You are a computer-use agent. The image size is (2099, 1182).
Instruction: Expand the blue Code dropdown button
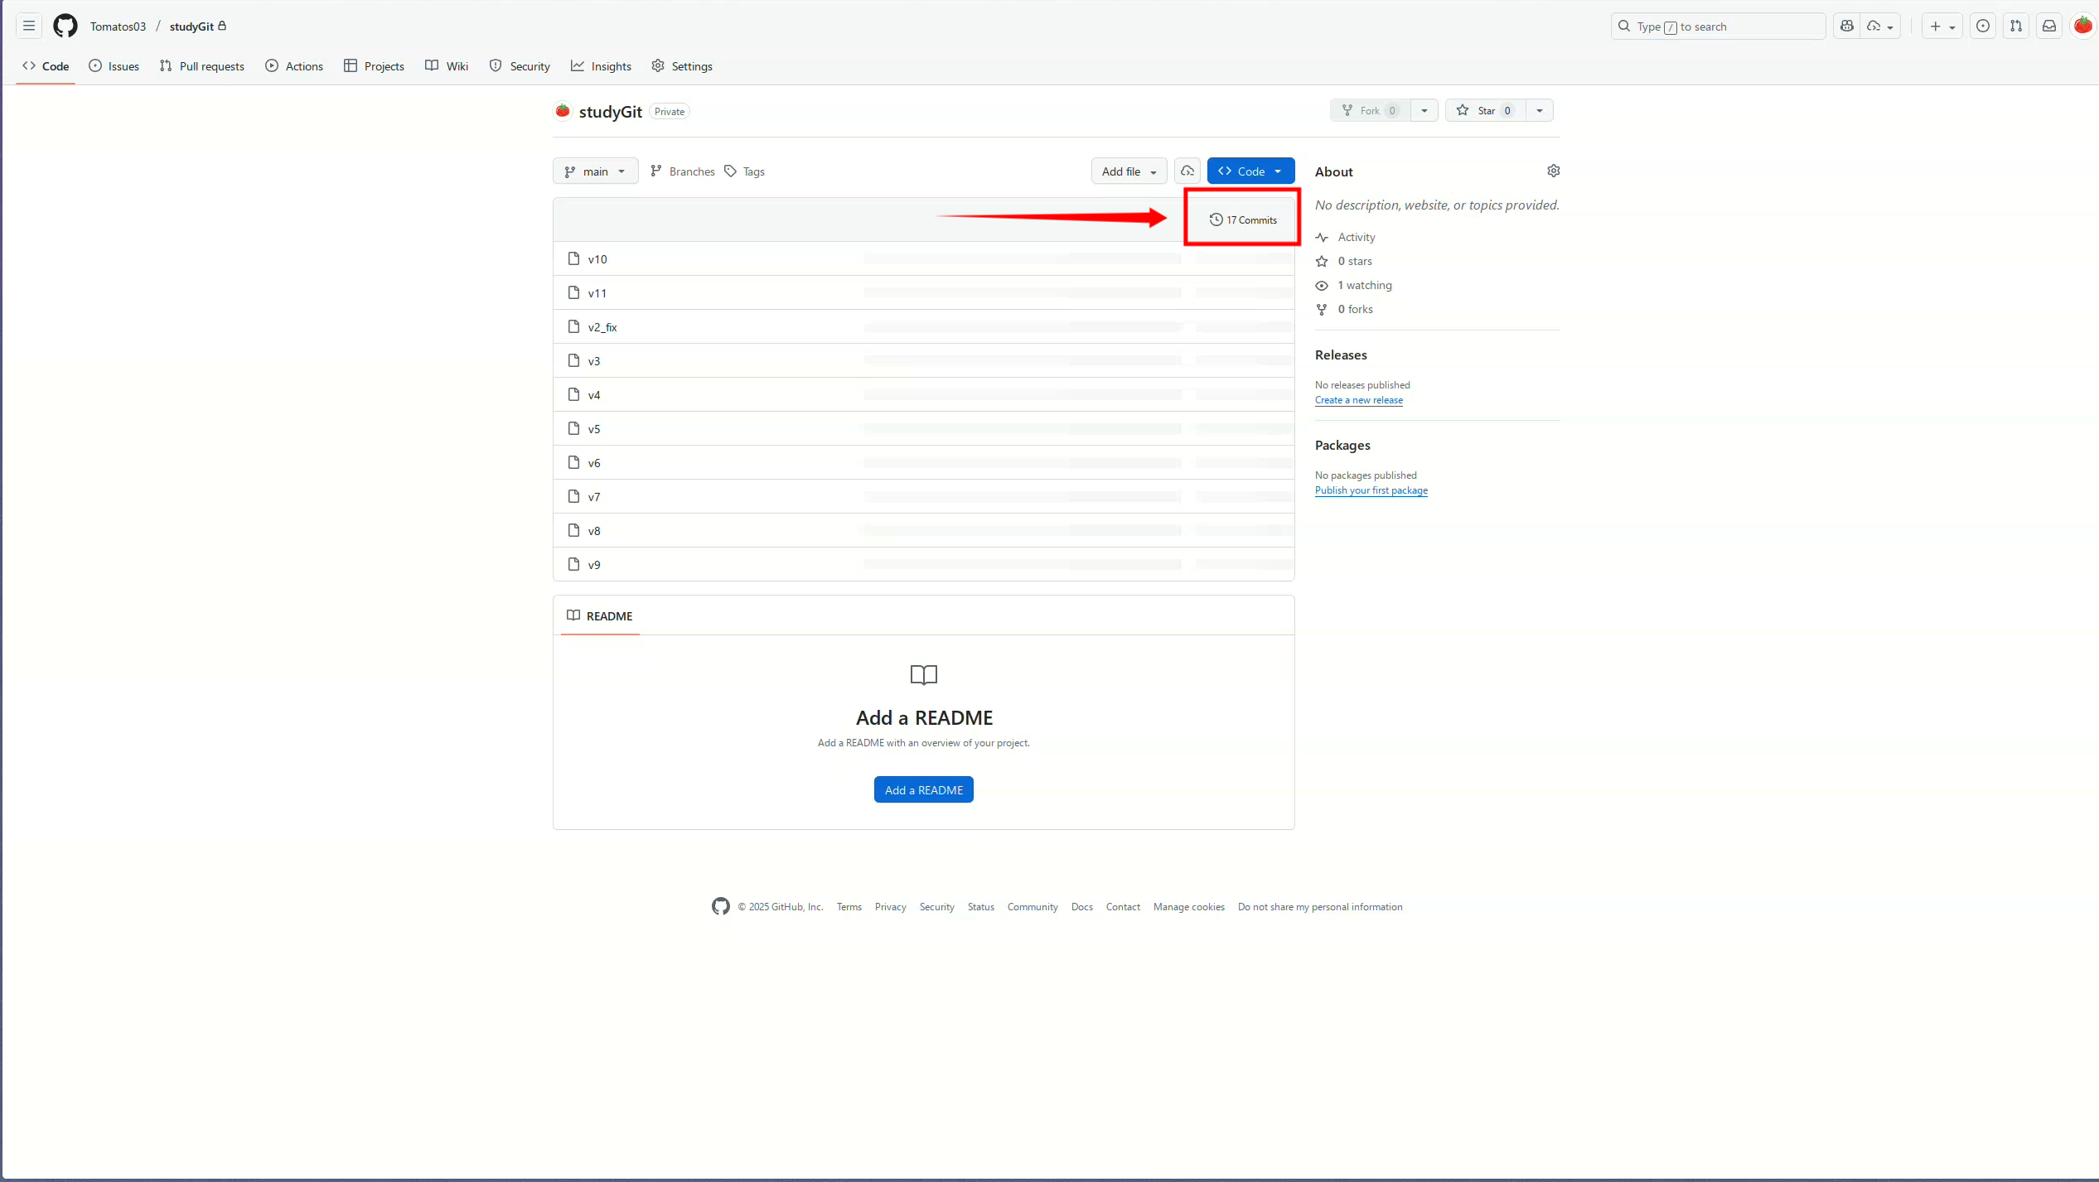coord(1250,171)
